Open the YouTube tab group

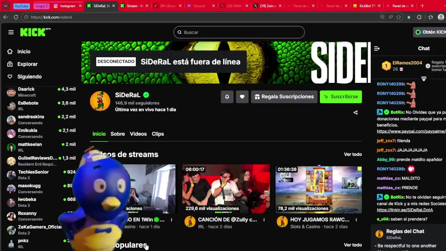tap(21, 6)
